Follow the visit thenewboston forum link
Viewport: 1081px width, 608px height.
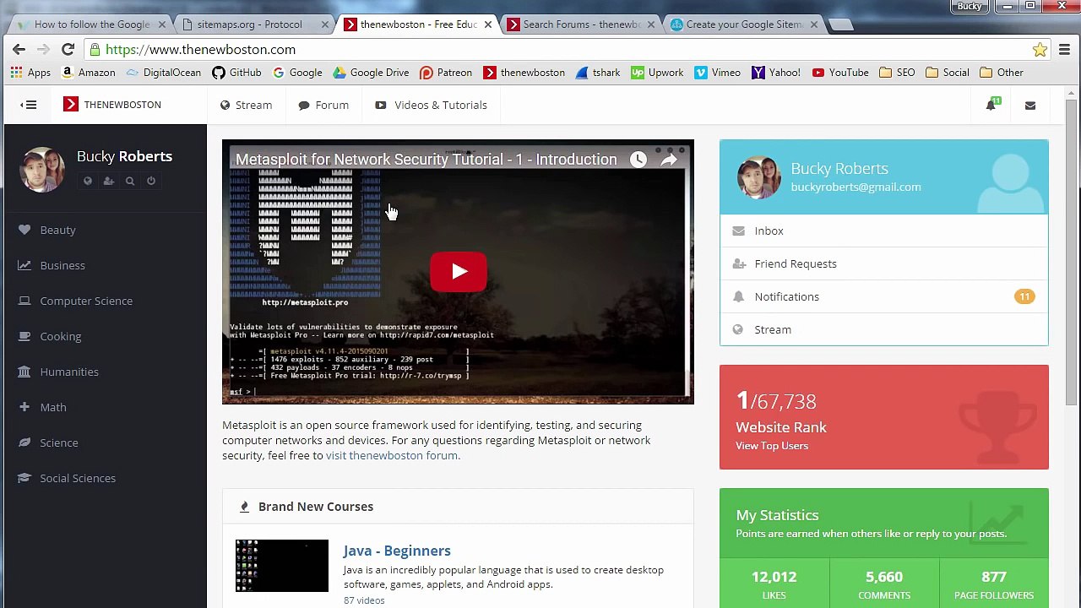(392, 455)
